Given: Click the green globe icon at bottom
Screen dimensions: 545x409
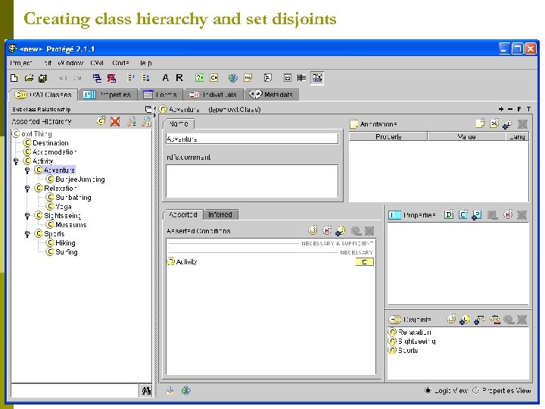Looking at the screenshot, I should (185, 391).
